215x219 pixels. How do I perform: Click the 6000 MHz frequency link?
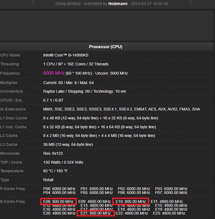(54, 73)
